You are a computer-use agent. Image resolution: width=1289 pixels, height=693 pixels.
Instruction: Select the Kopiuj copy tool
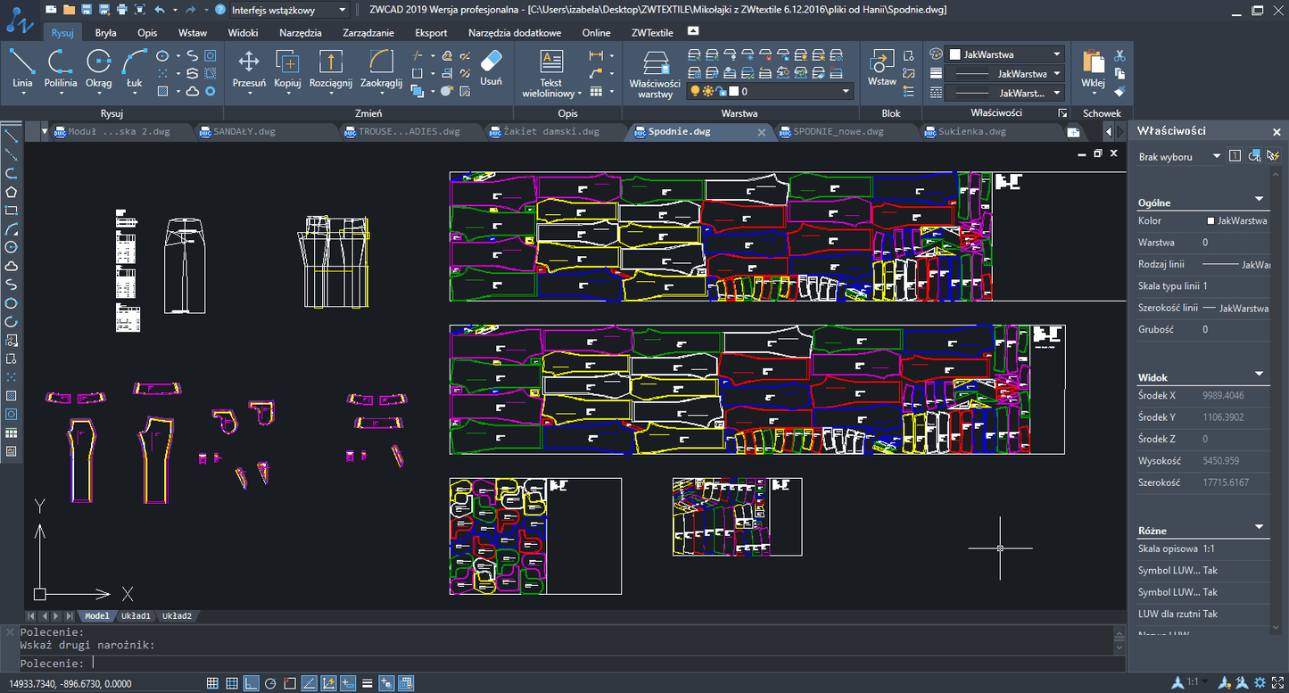[287, 69]
